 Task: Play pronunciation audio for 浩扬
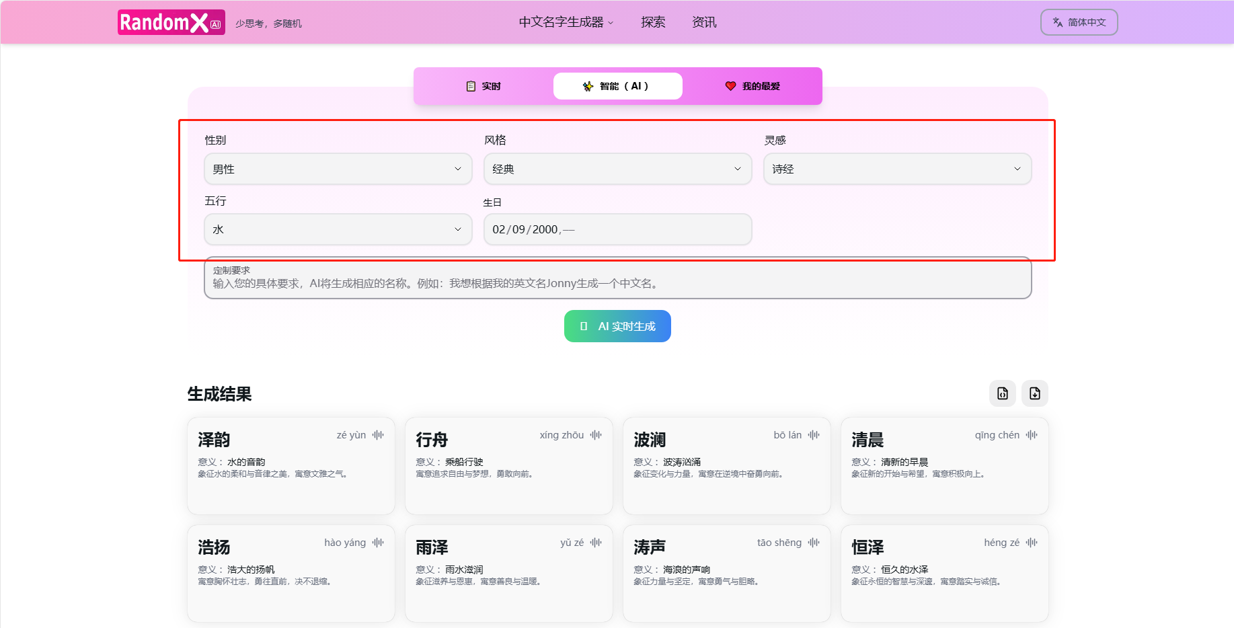(x=378, y=543)
